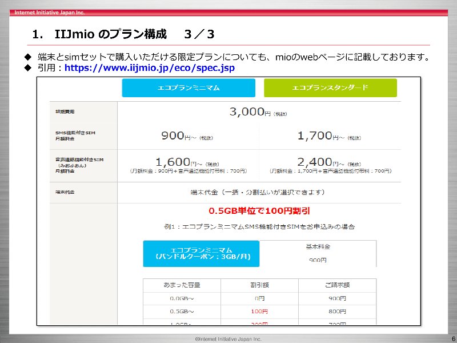Click the エコプランミニマム バンドルクーポン 3GB/月 box
Viewport: 457px width, 343px height.
coord(201,253)
